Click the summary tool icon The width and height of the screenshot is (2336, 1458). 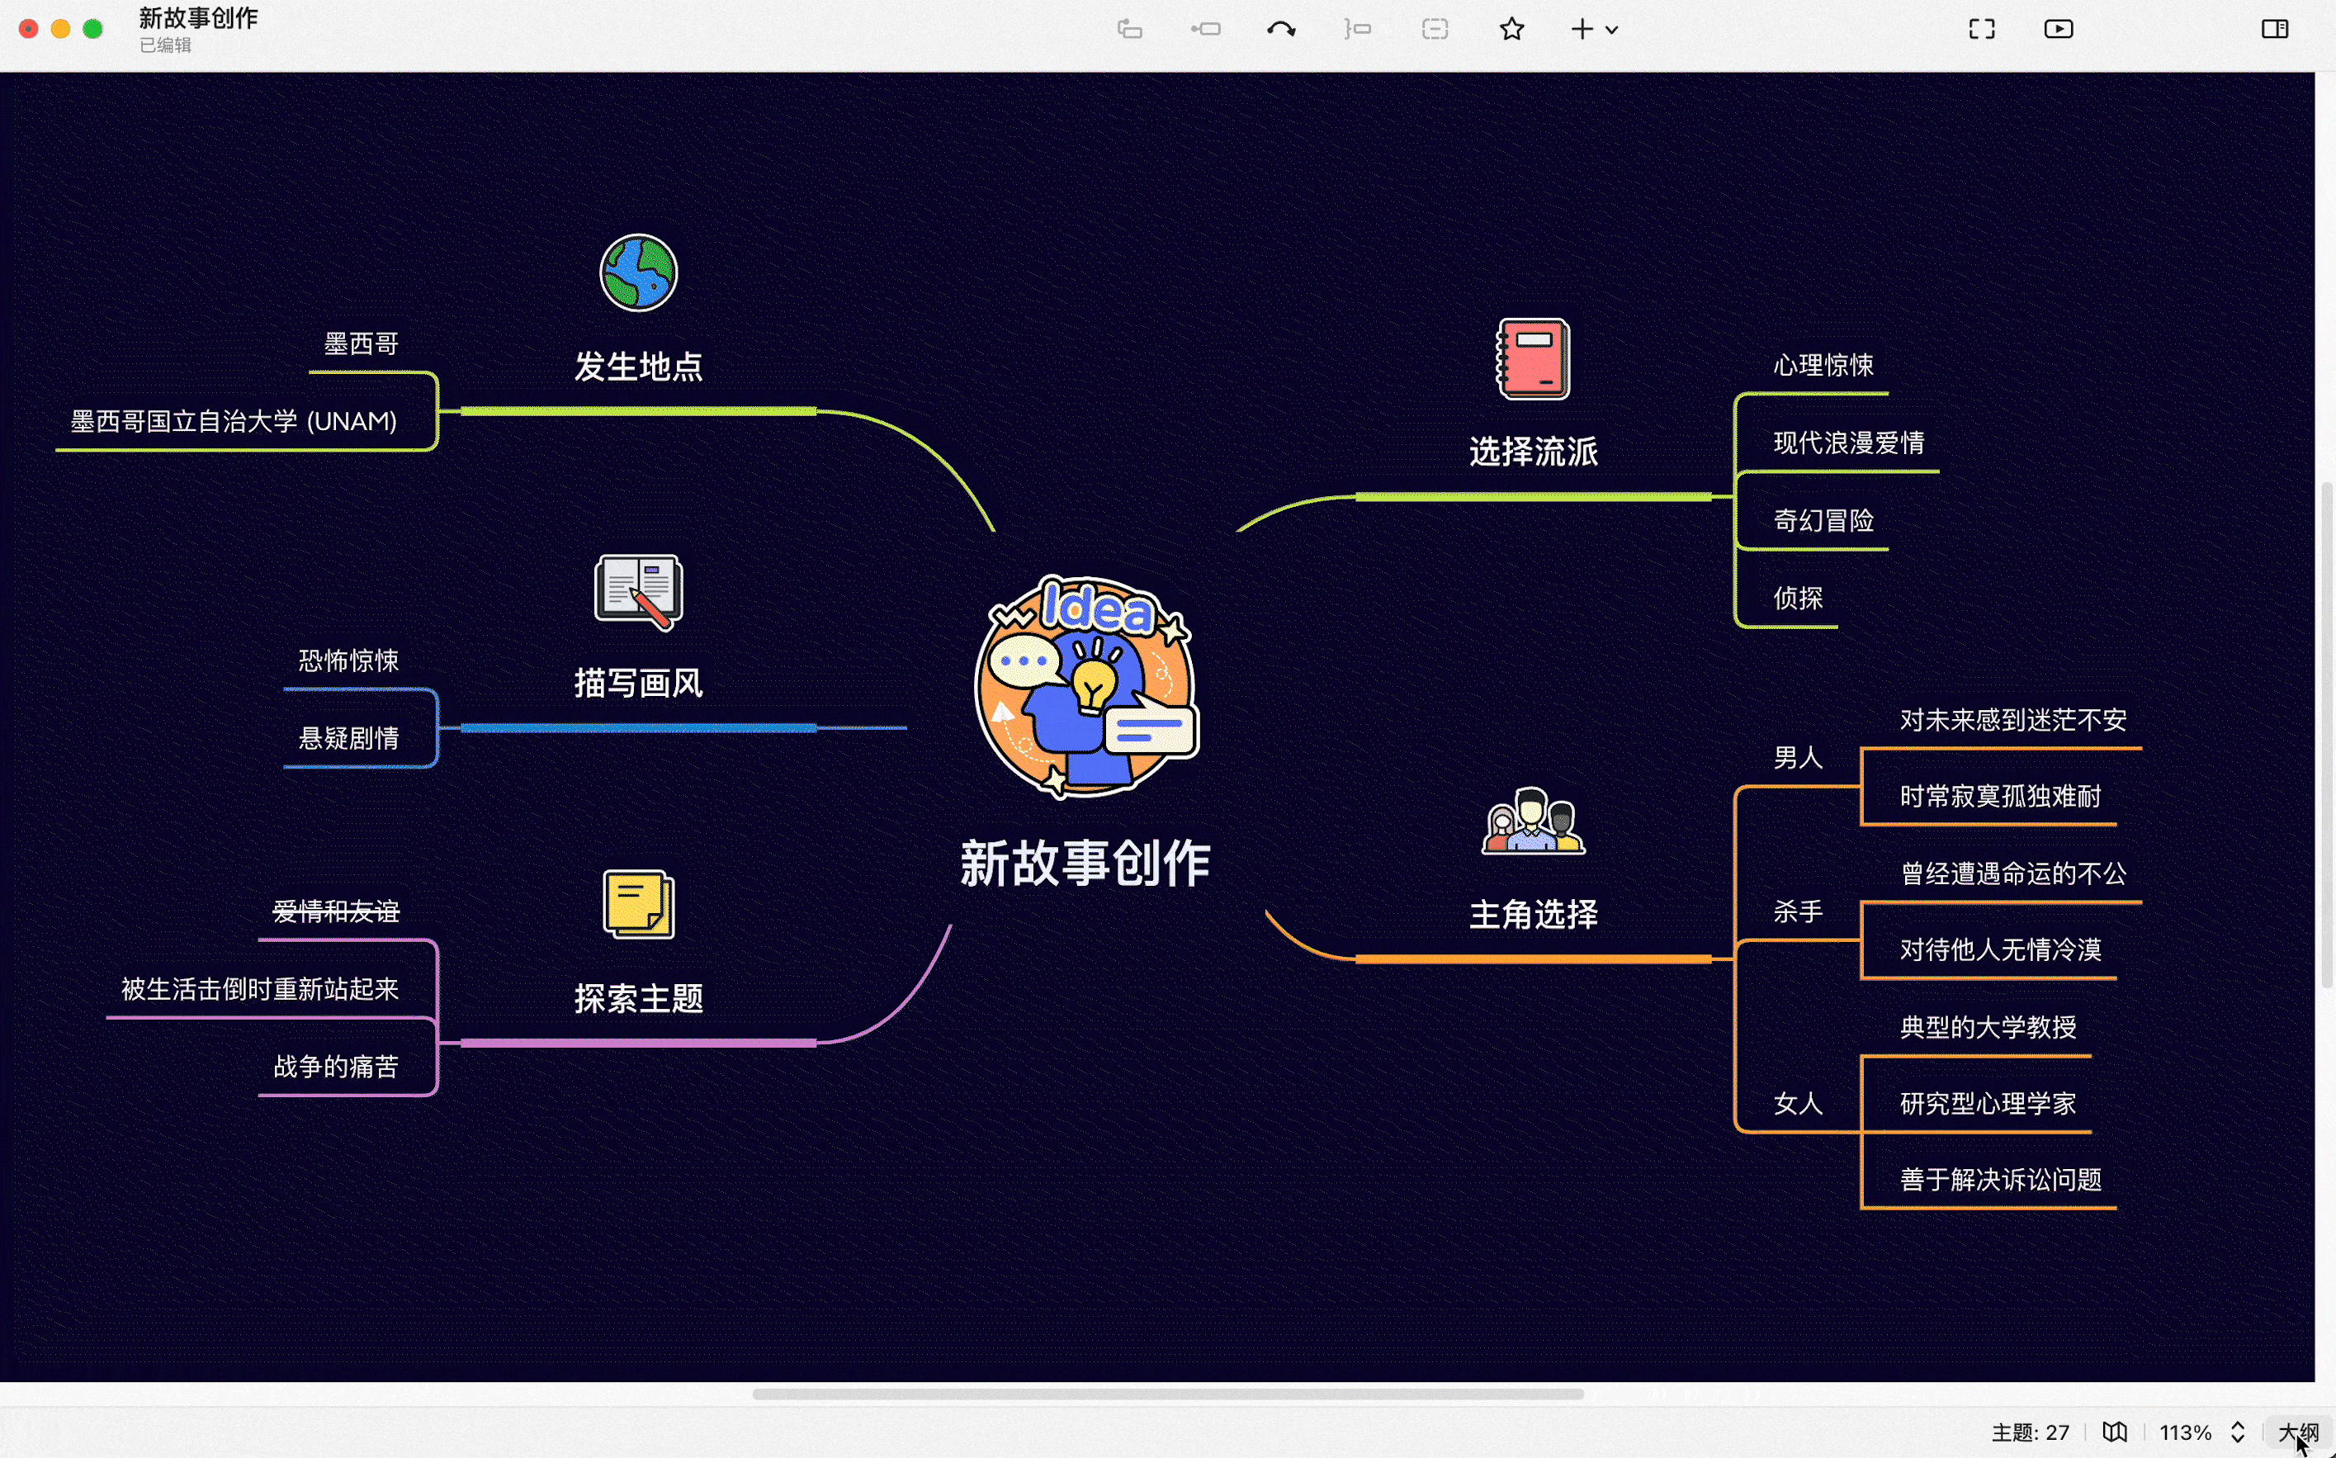pyautogui.click(x=1358, y=29)
